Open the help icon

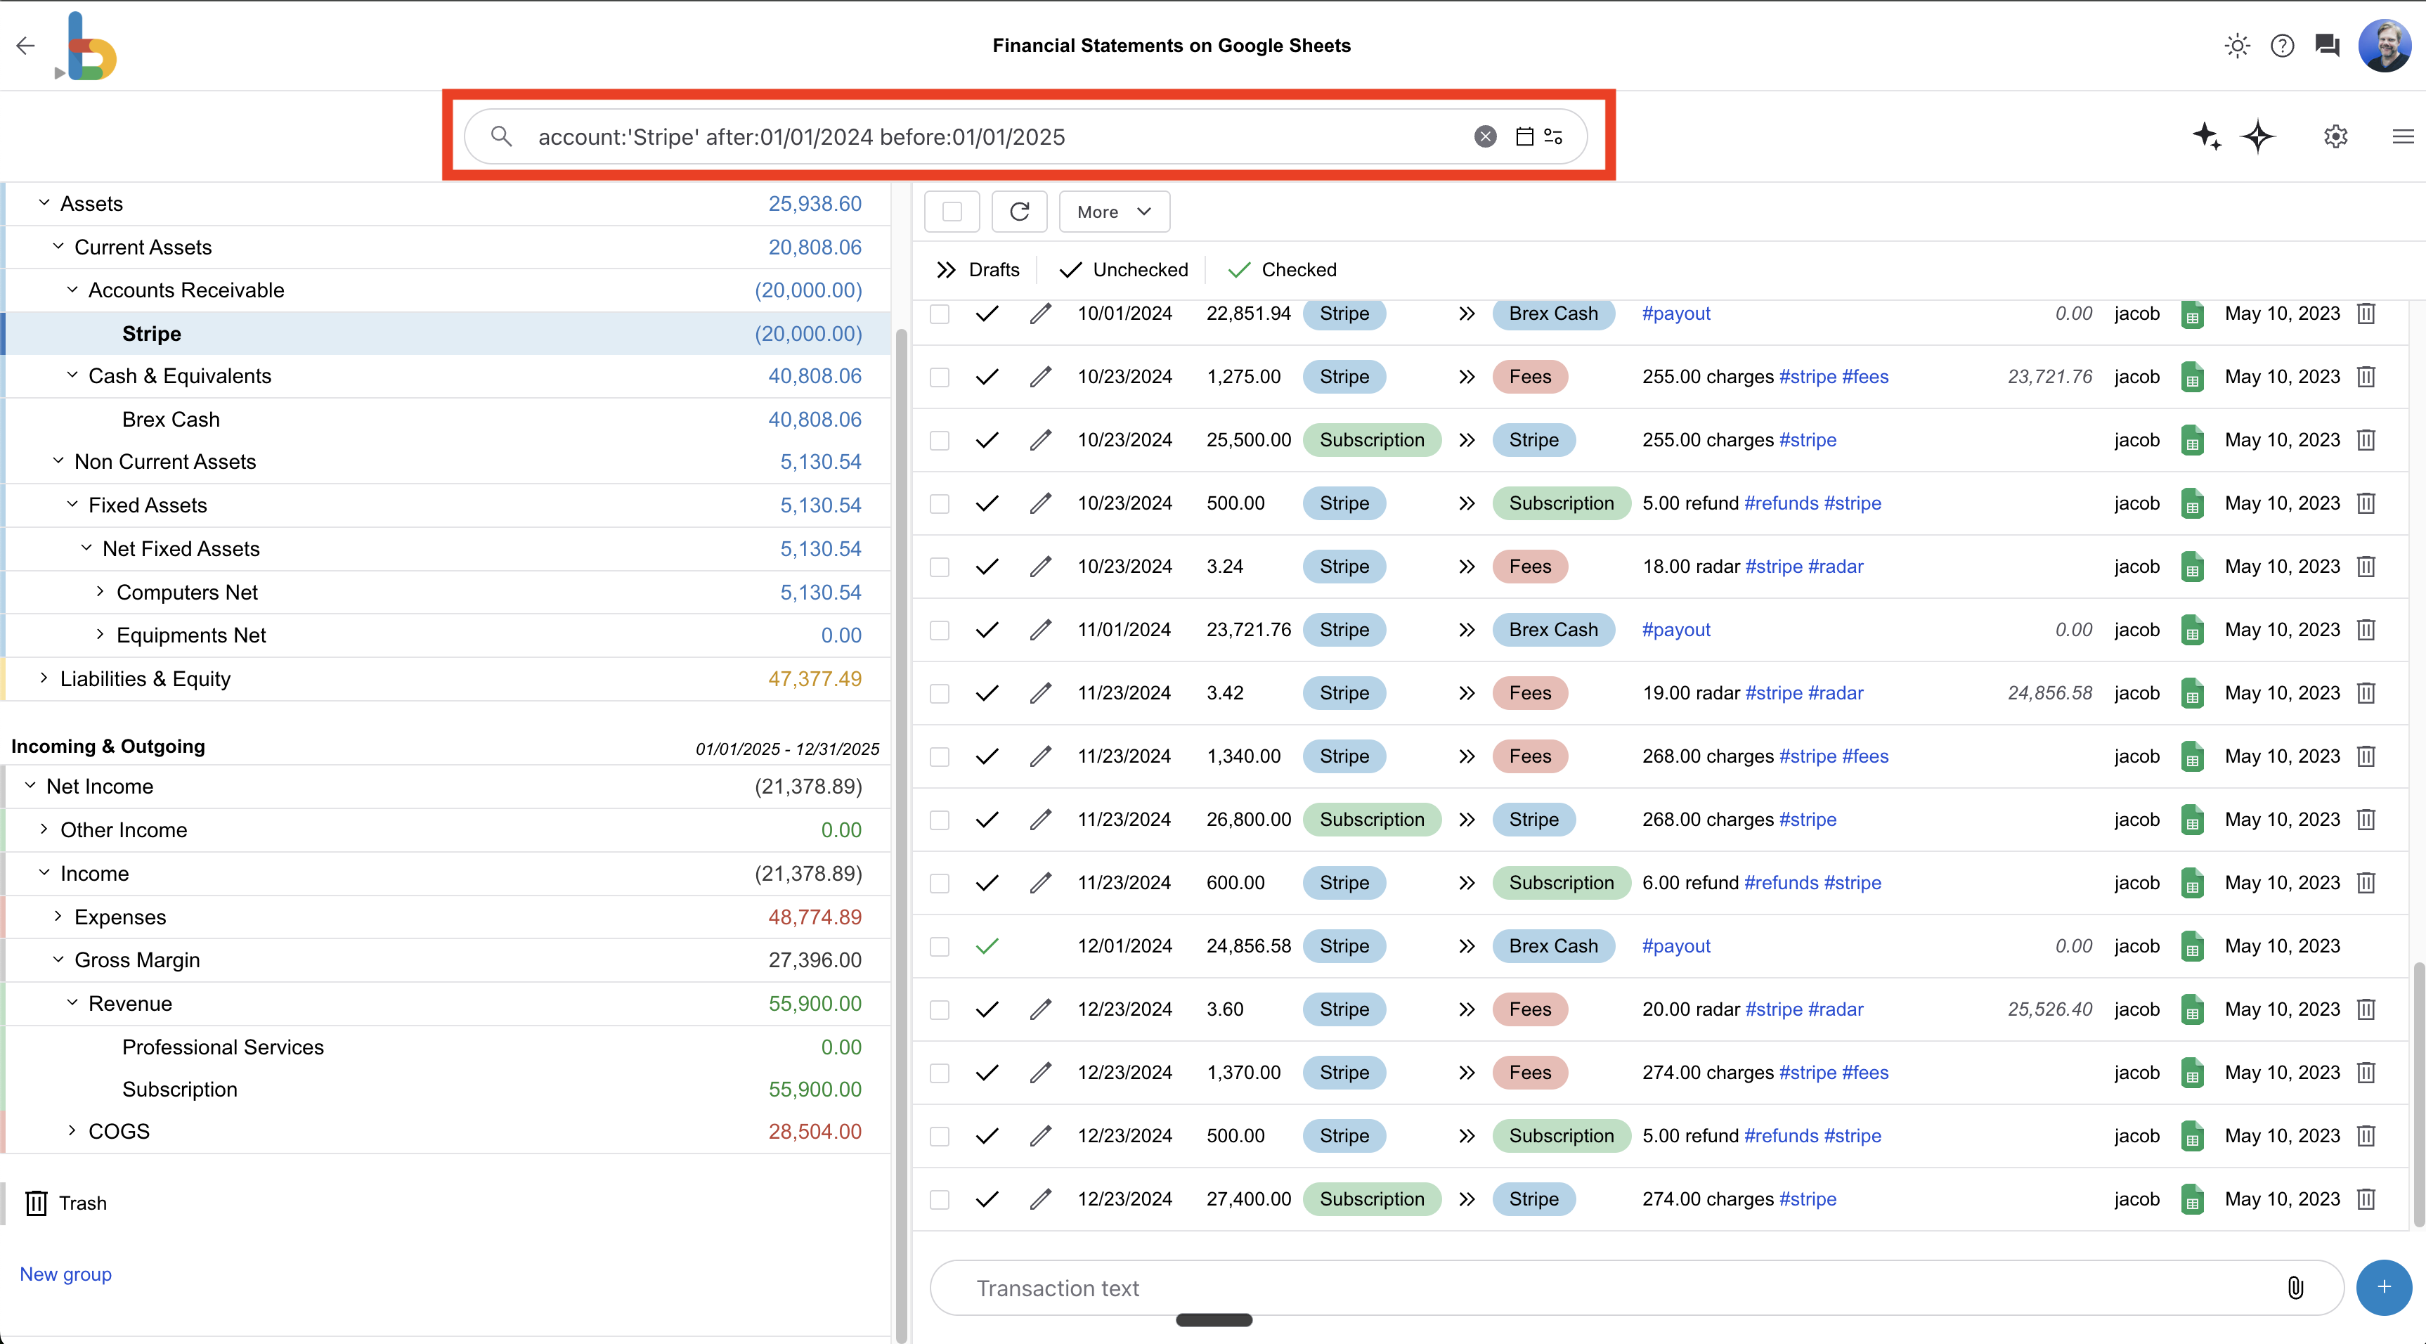coord(2283,44)
